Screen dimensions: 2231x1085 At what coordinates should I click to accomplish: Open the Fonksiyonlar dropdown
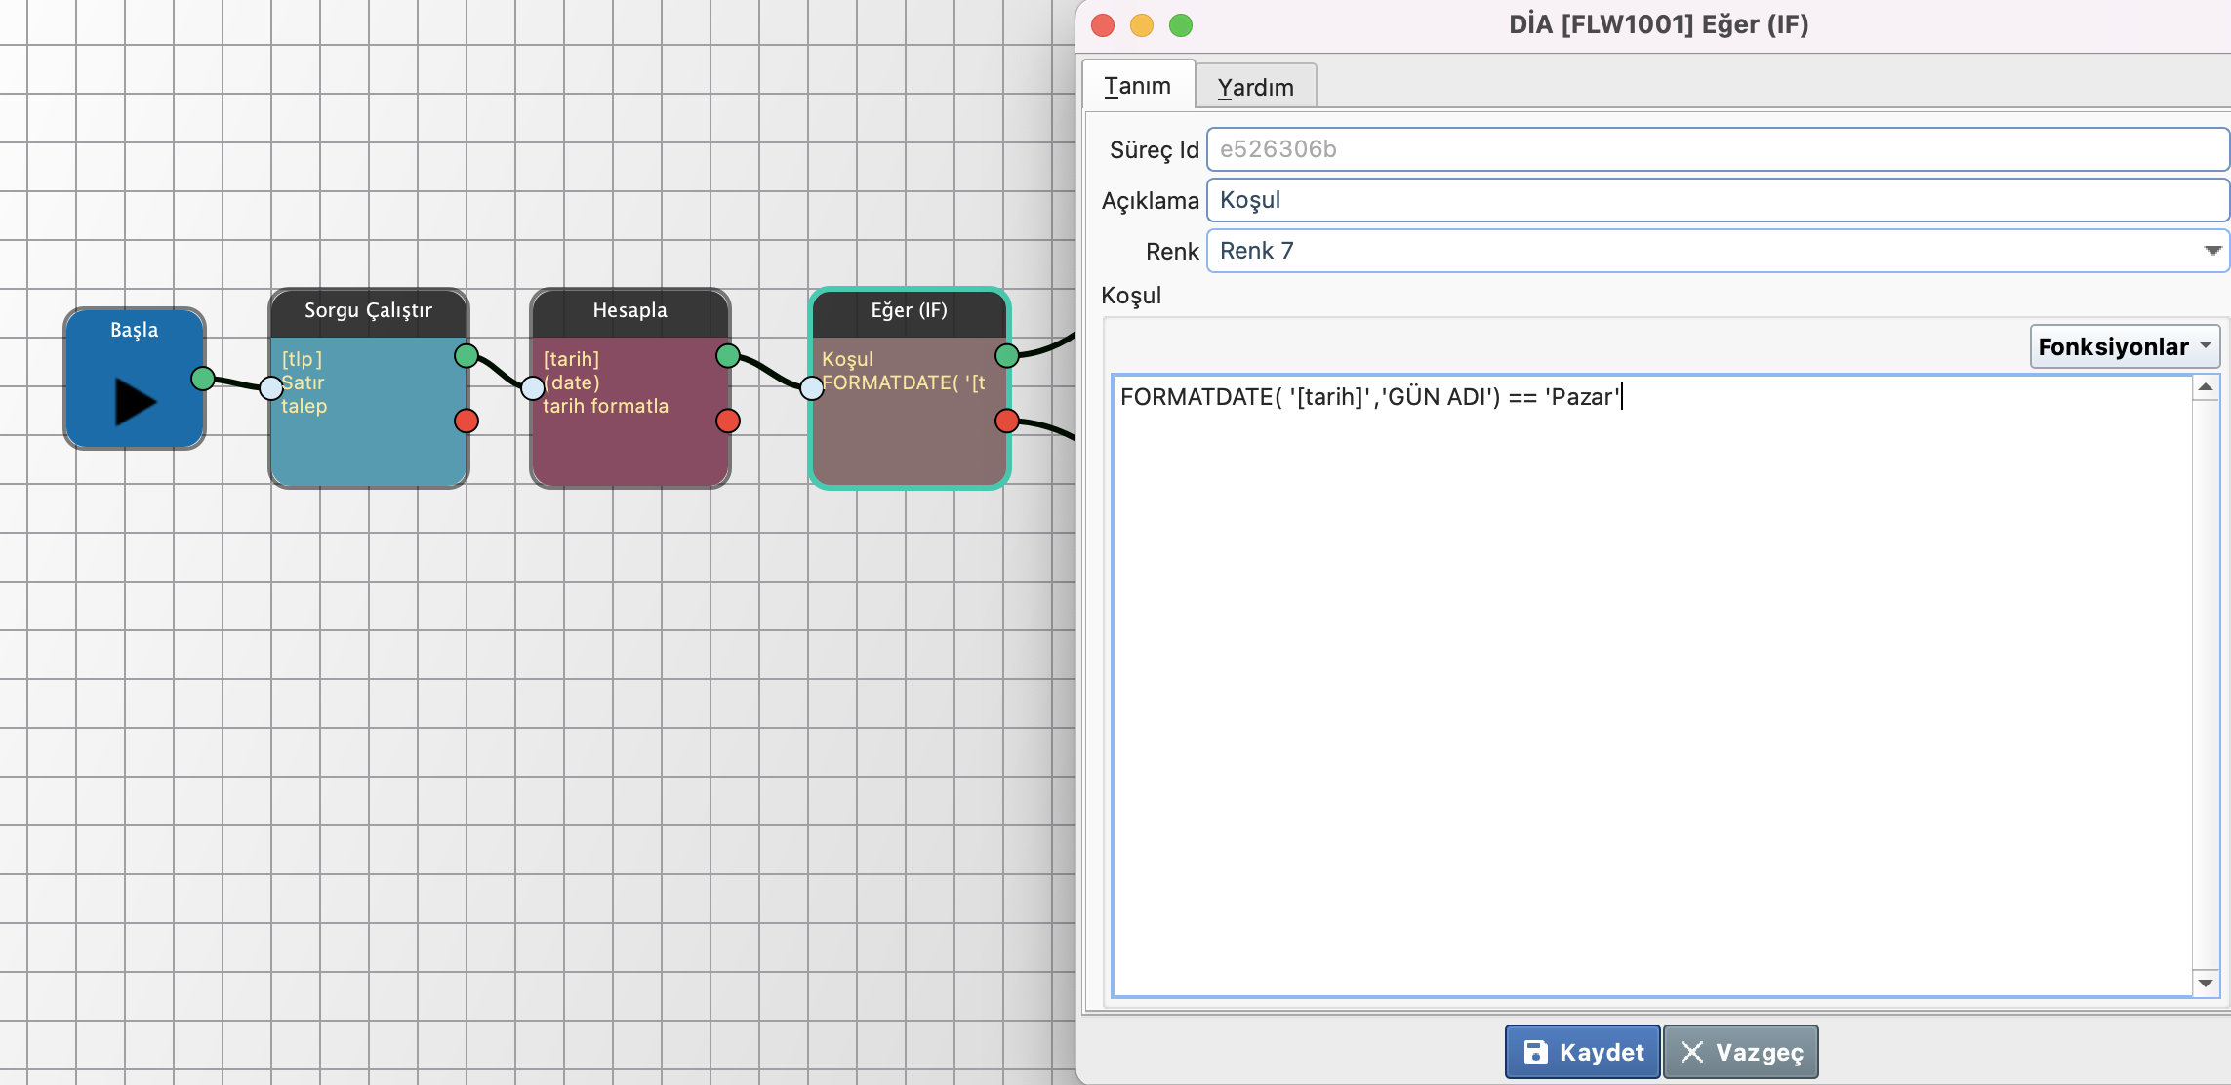pyautogui.click(x=2124, y=346)
